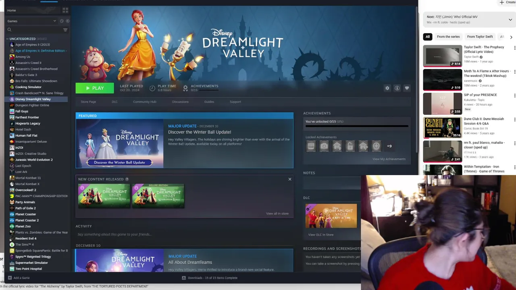Open the Discussions tab
This screenshot has height=290, width=516.
180,102
